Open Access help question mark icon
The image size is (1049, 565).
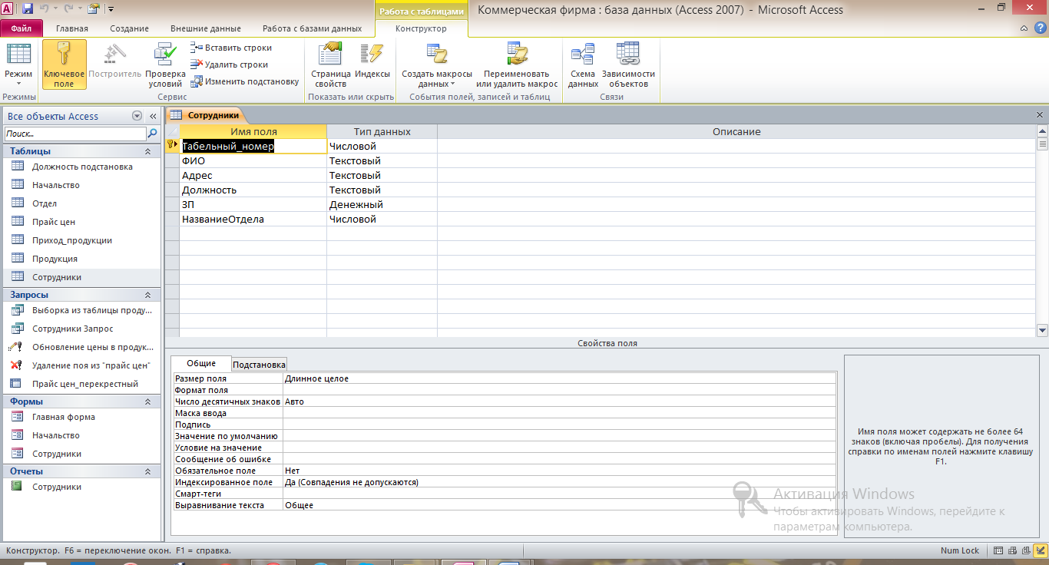(x=1039, y=28)
